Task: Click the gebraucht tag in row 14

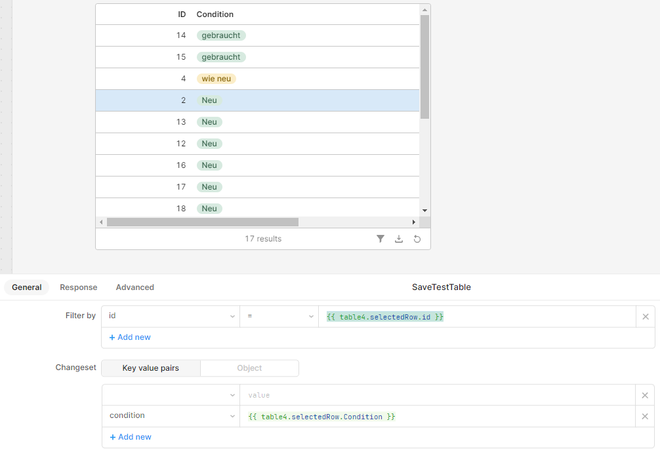Action: point(221,35)
